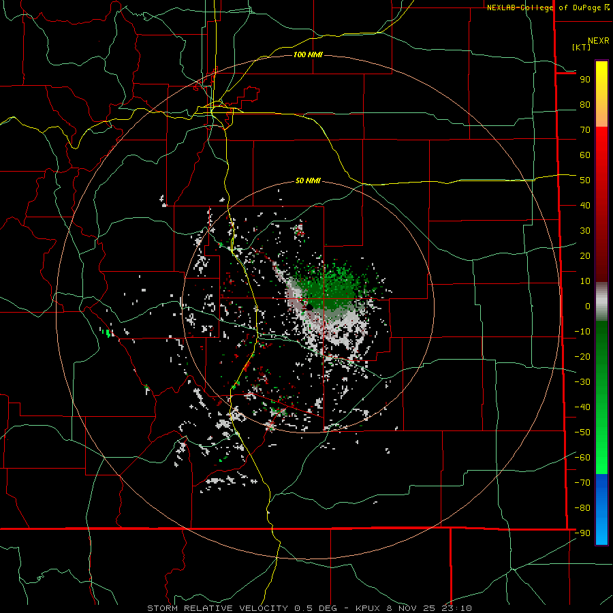Click the -80 value on the color scale

[582, 508]
